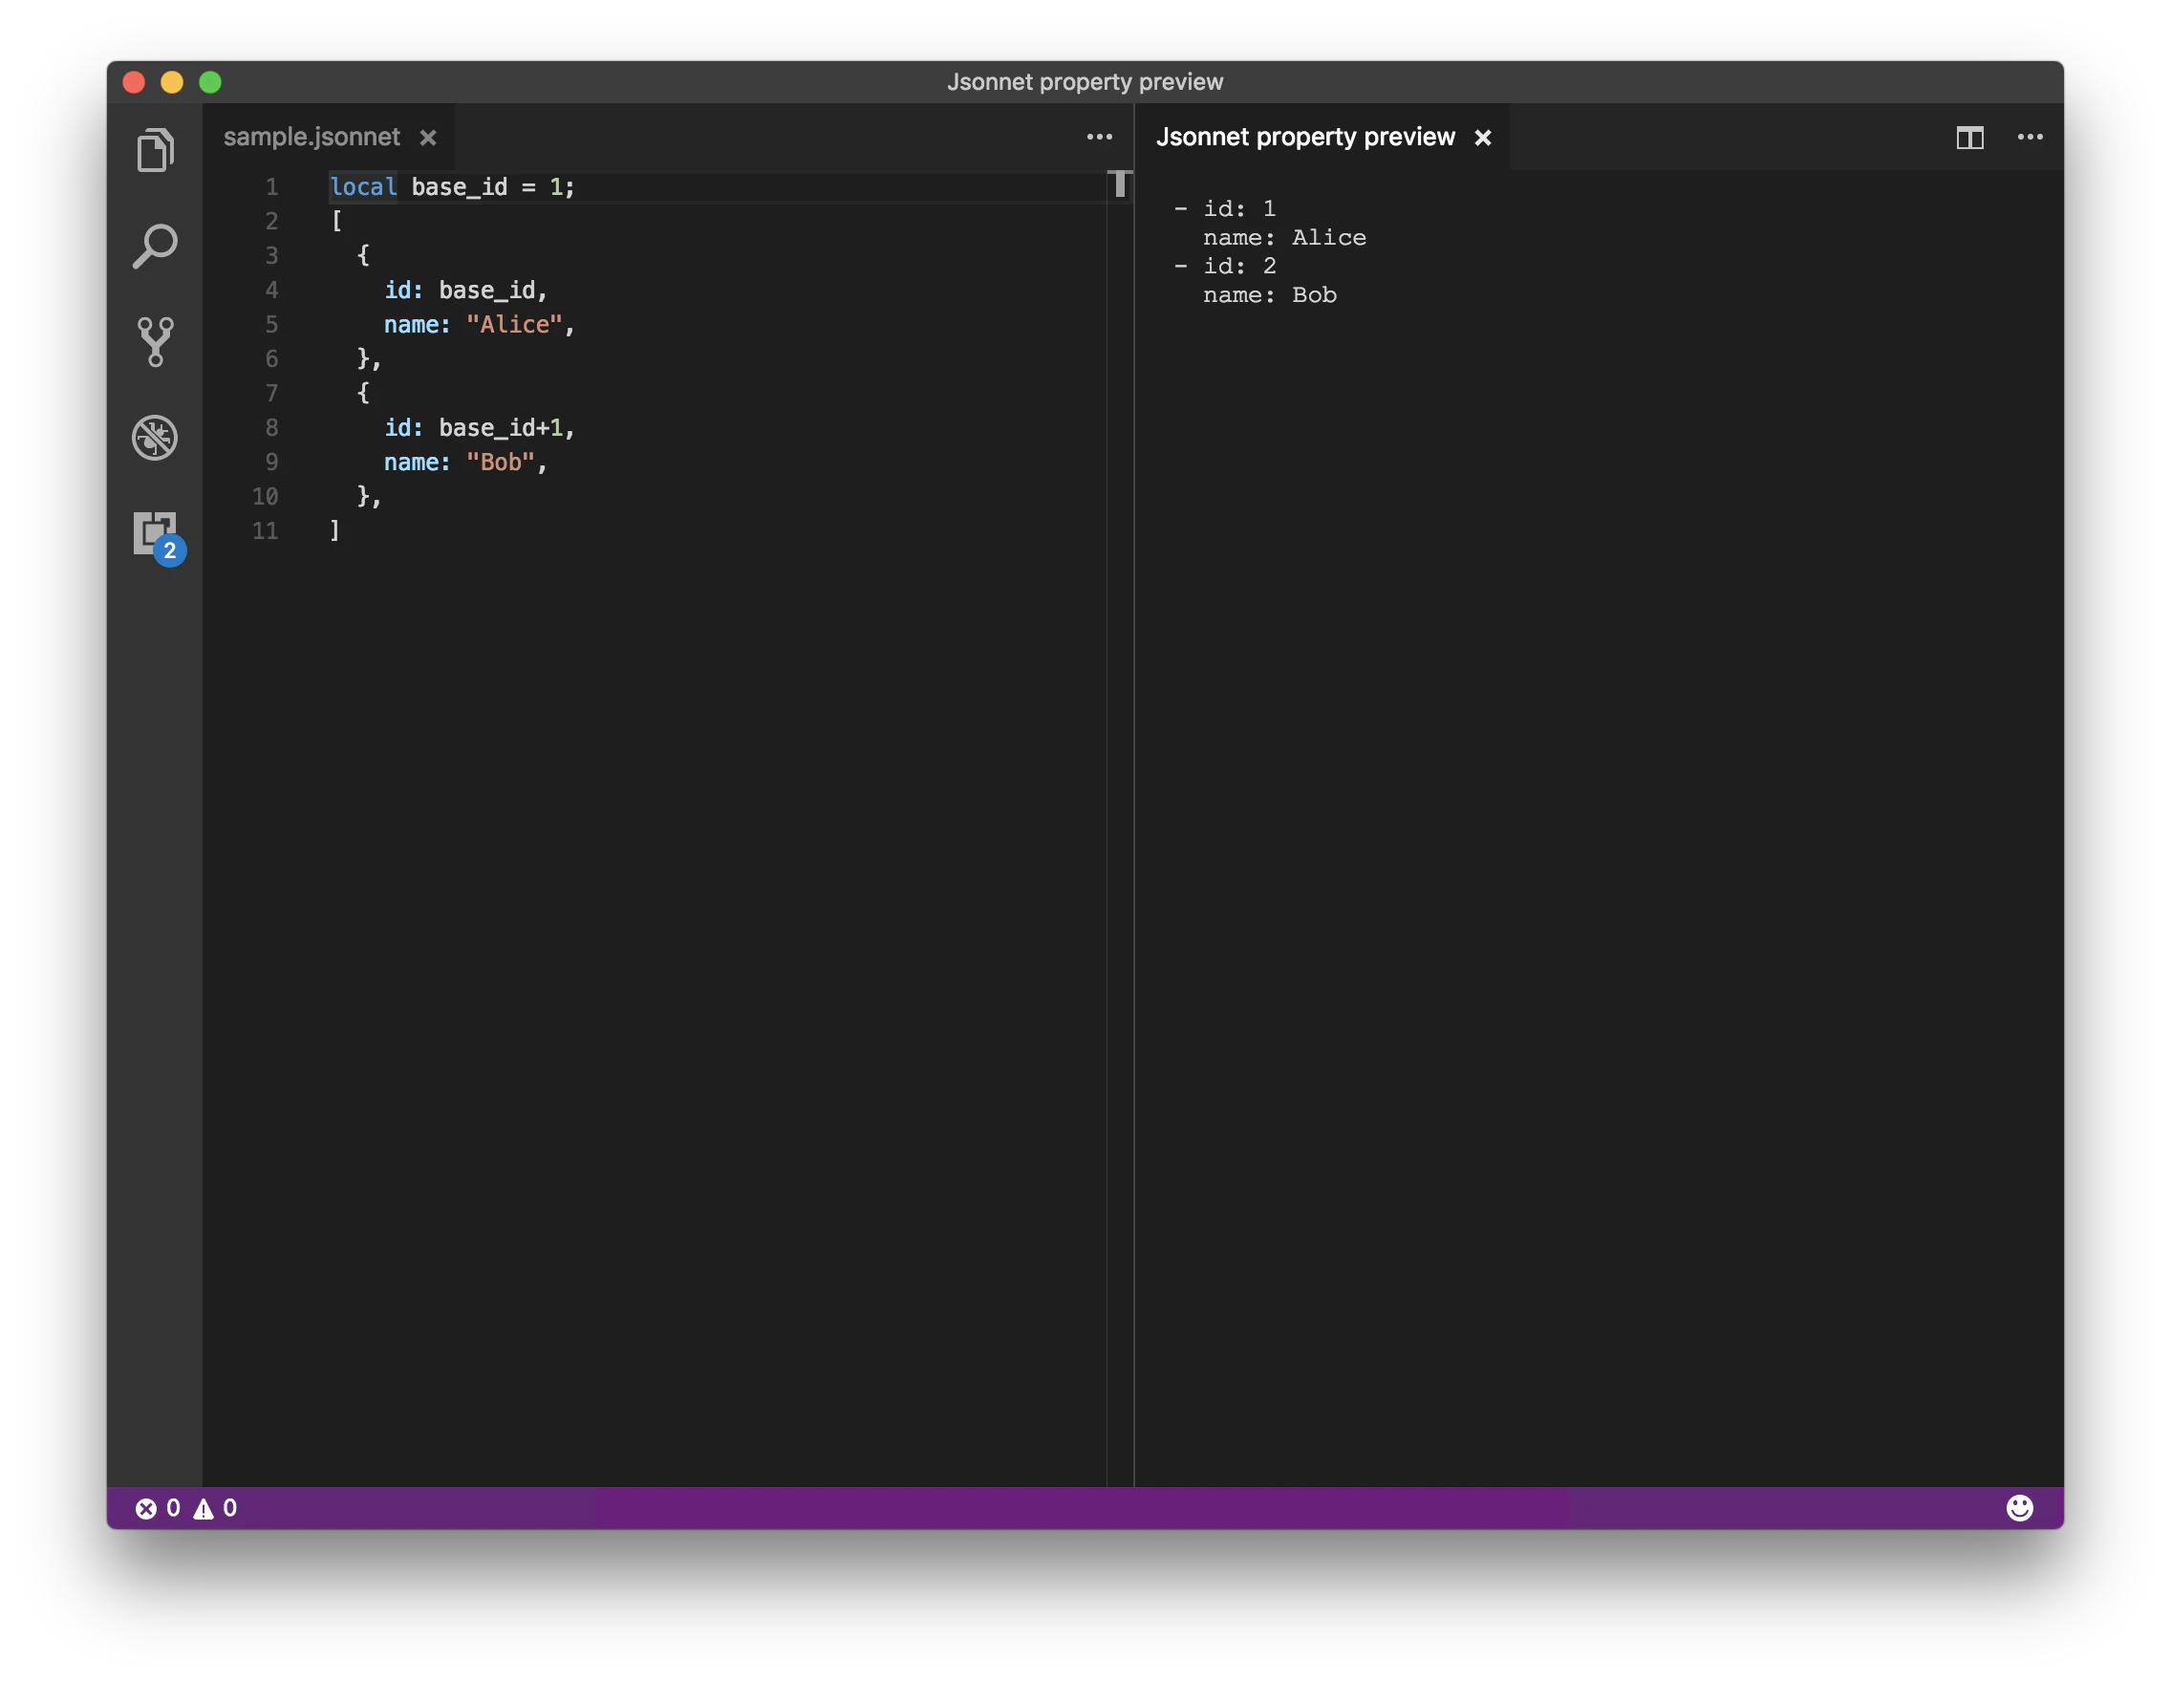This screenshot has height=1682, width=2171.
Task: Open the Search sidebar icon
Action: point(155,246)
